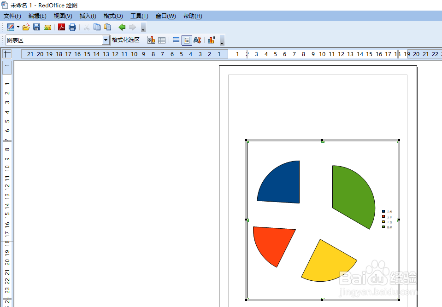Click the Print icon
The width and height of the screenshot is (442, 307).
point(72,27)
